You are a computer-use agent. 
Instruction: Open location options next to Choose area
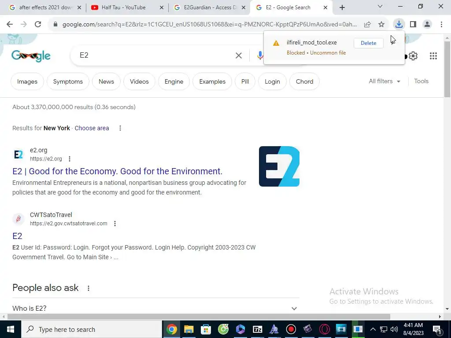(x=120, y=128)
